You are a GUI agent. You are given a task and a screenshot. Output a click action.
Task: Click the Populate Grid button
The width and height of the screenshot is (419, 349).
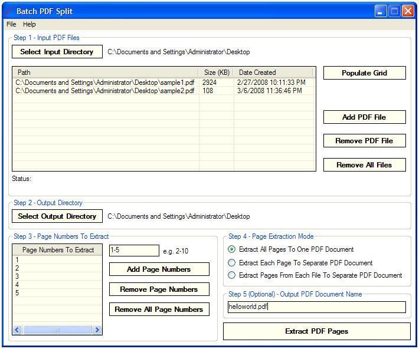pos(365,73)
